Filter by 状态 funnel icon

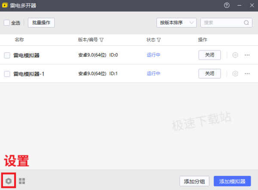[159, 40]
